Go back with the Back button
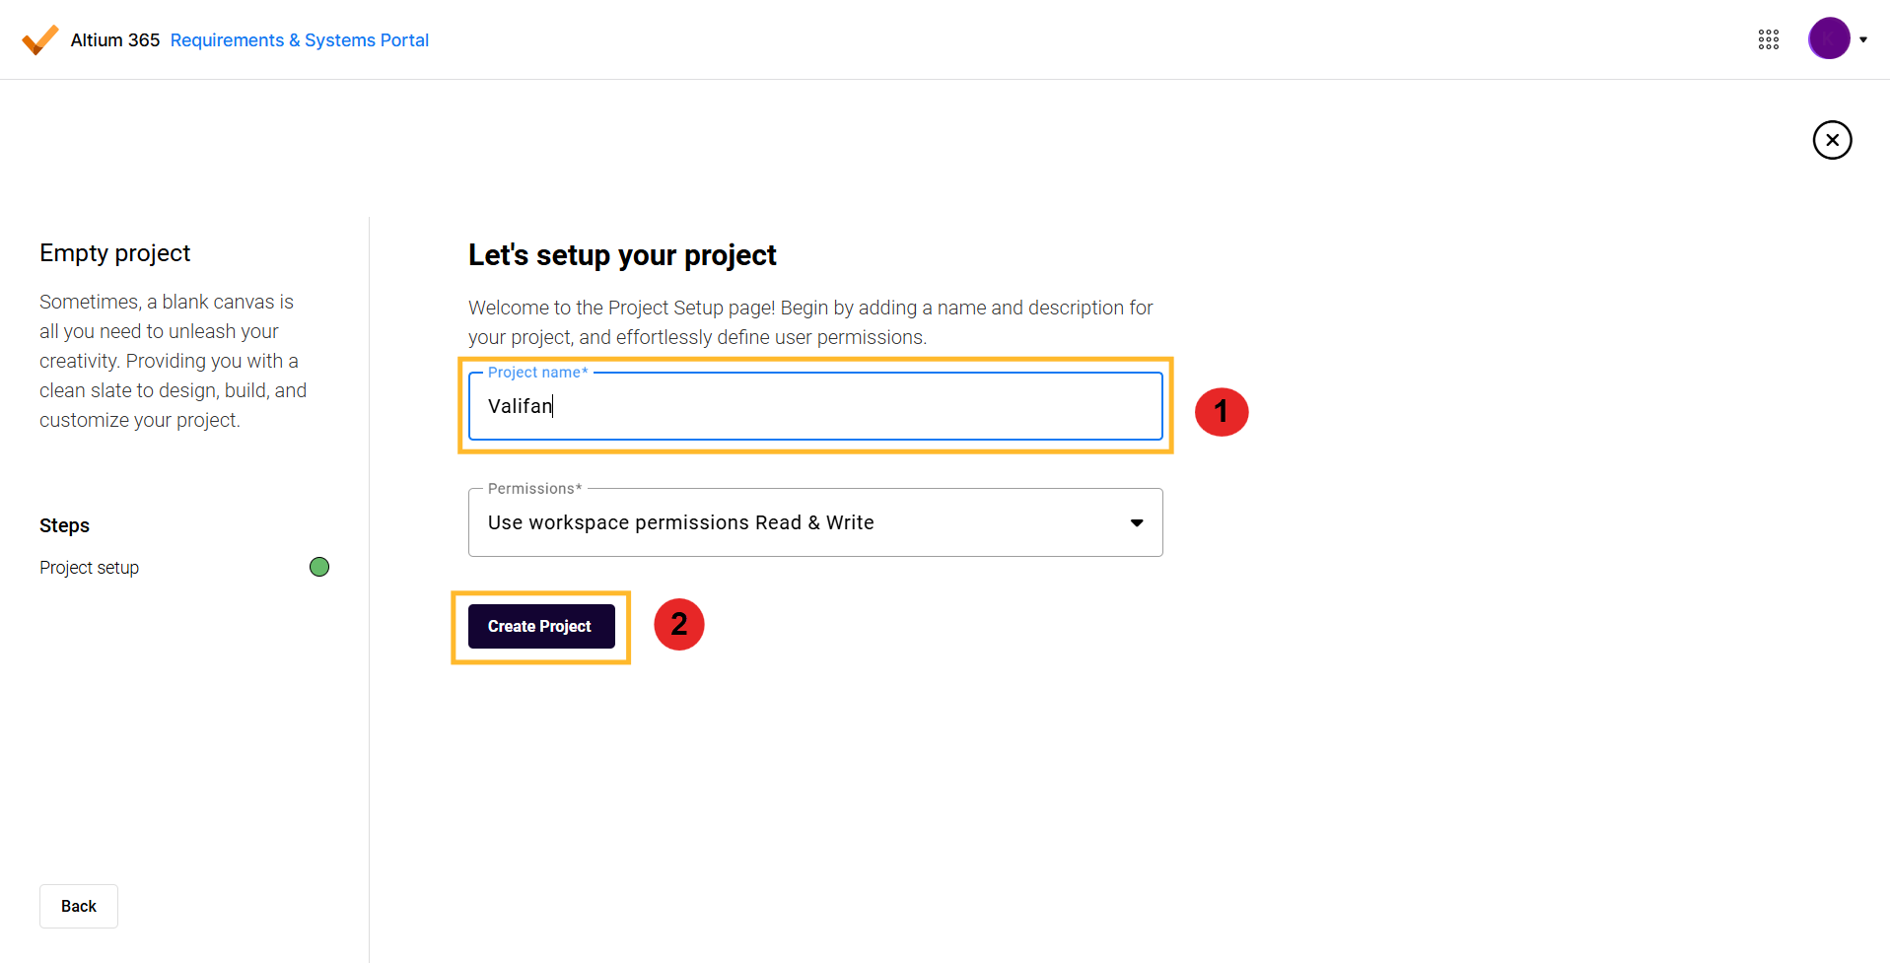This screenshot has height=963, width=1890. 79,906
